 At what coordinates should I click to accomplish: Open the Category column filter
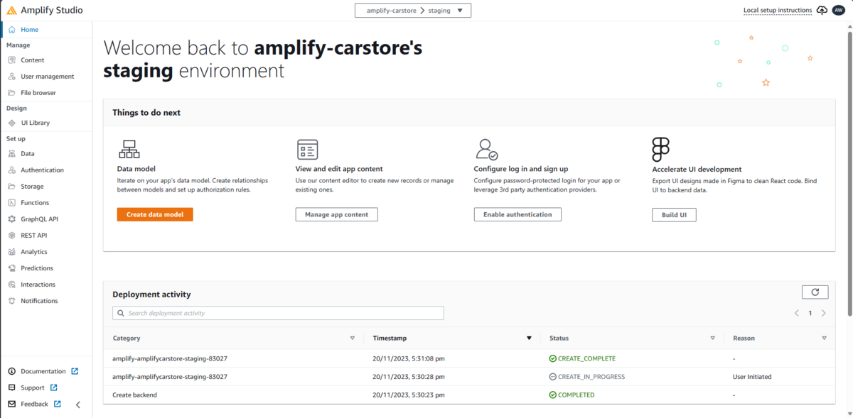(353, 339)
